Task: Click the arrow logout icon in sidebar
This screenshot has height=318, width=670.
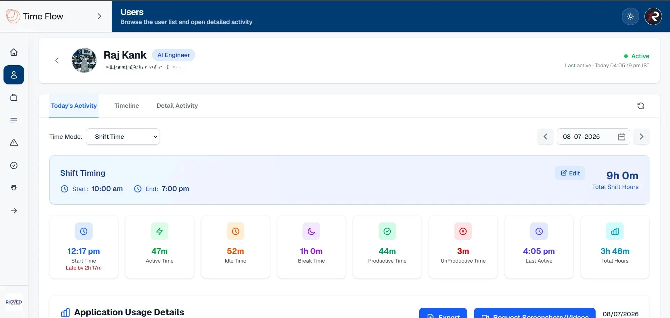Action: (x=14, y=211)
